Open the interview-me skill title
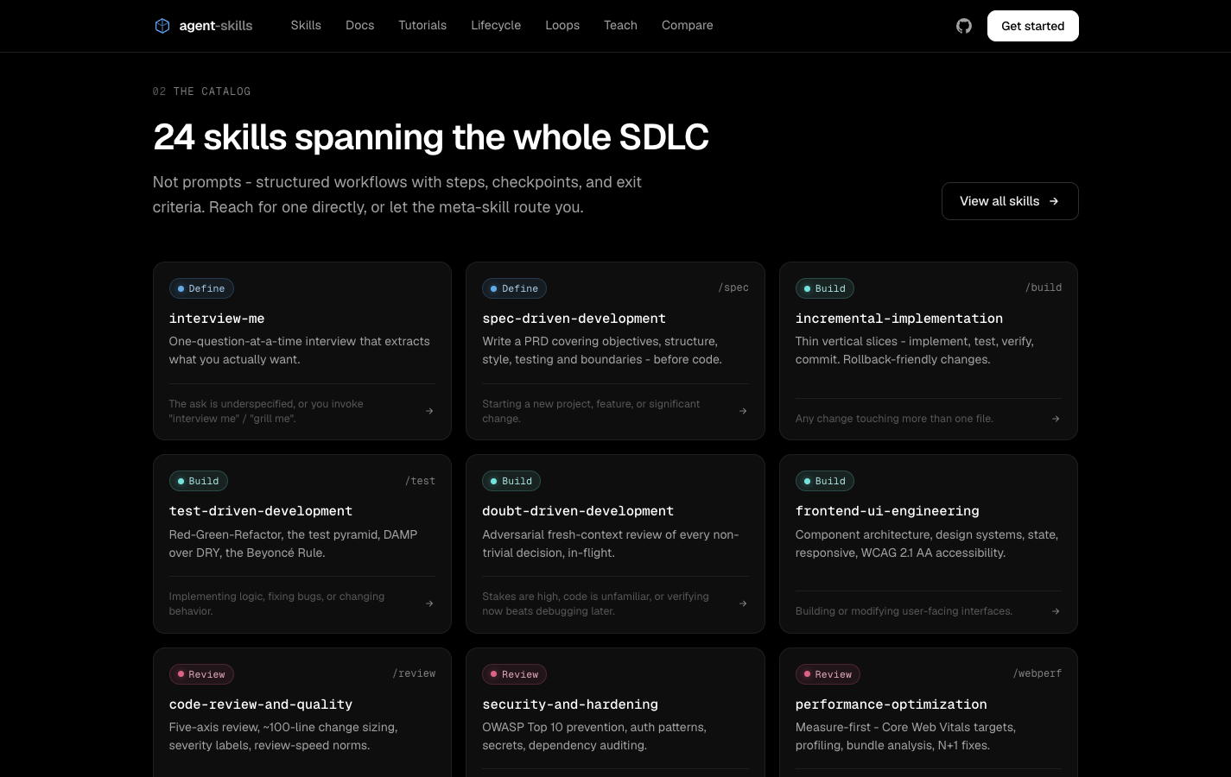This screenshot has width=1231, height=777. pos(217,319)
